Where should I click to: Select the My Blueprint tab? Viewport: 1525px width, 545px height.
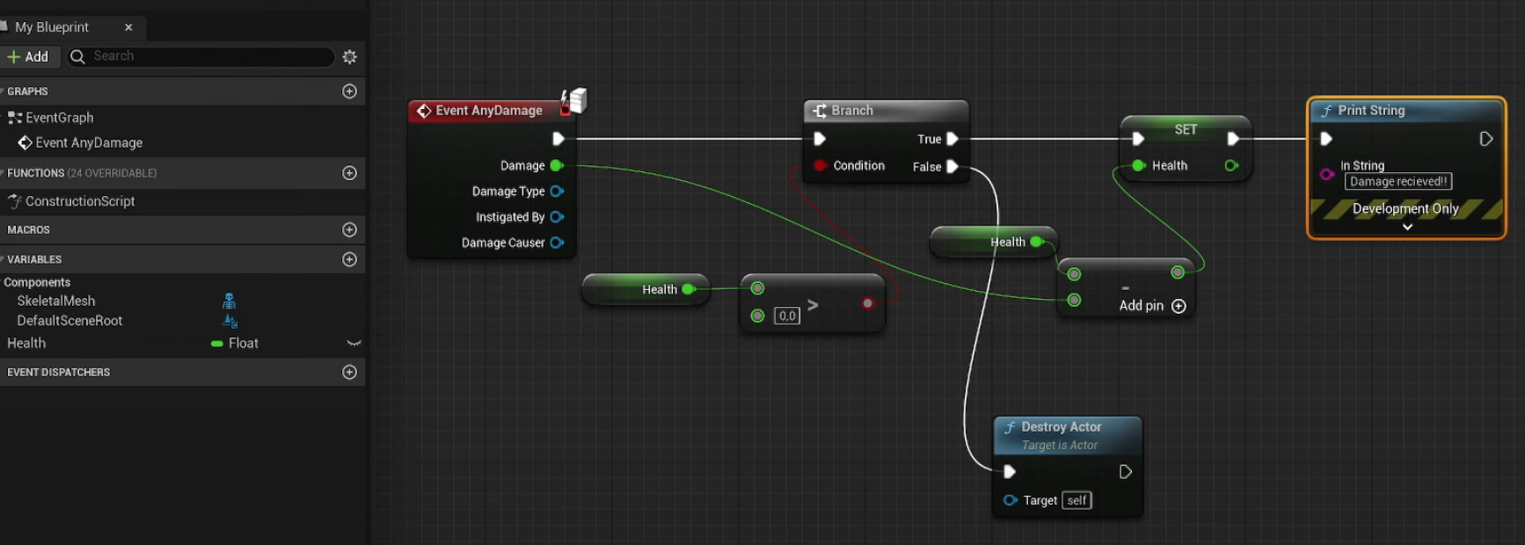tap(53, 27)
